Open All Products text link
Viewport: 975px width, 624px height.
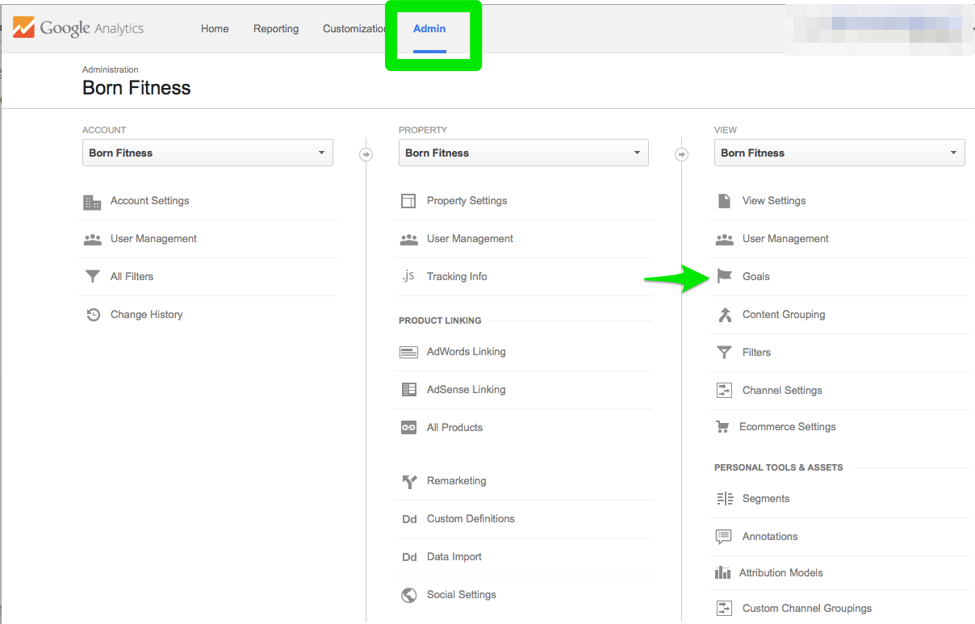coord(454,428)
